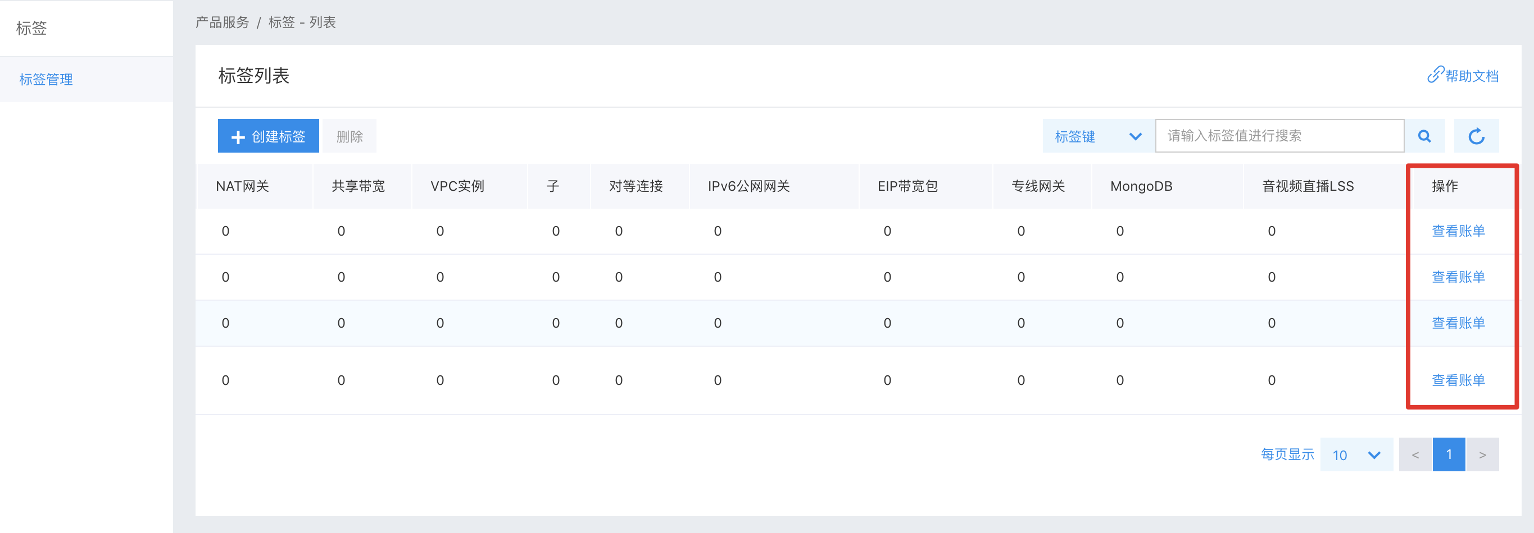Click the link icon beside 帮助文档
Viewport: 1534px width, 533px height.
tap(1435, 75)
